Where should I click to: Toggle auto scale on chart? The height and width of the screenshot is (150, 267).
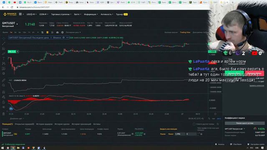click(219, 118)
